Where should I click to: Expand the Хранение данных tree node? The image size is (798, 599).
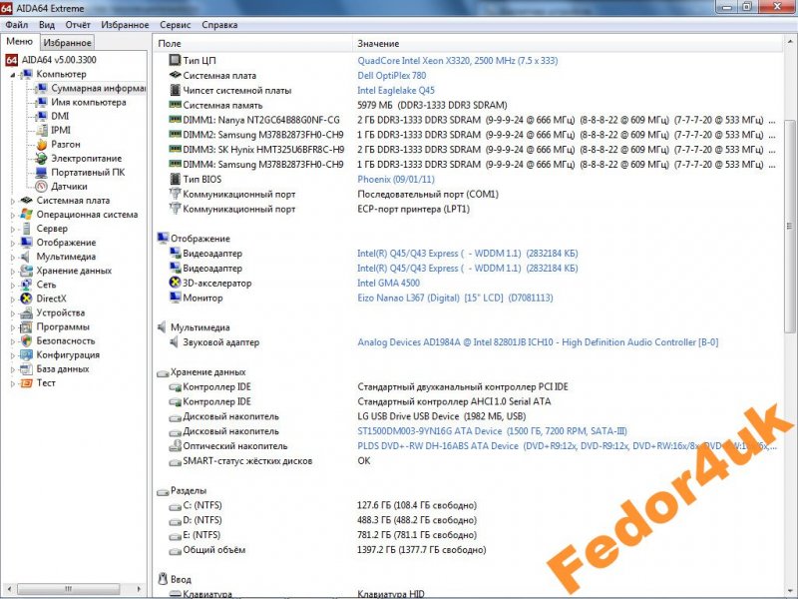click(x=13, y=271)
